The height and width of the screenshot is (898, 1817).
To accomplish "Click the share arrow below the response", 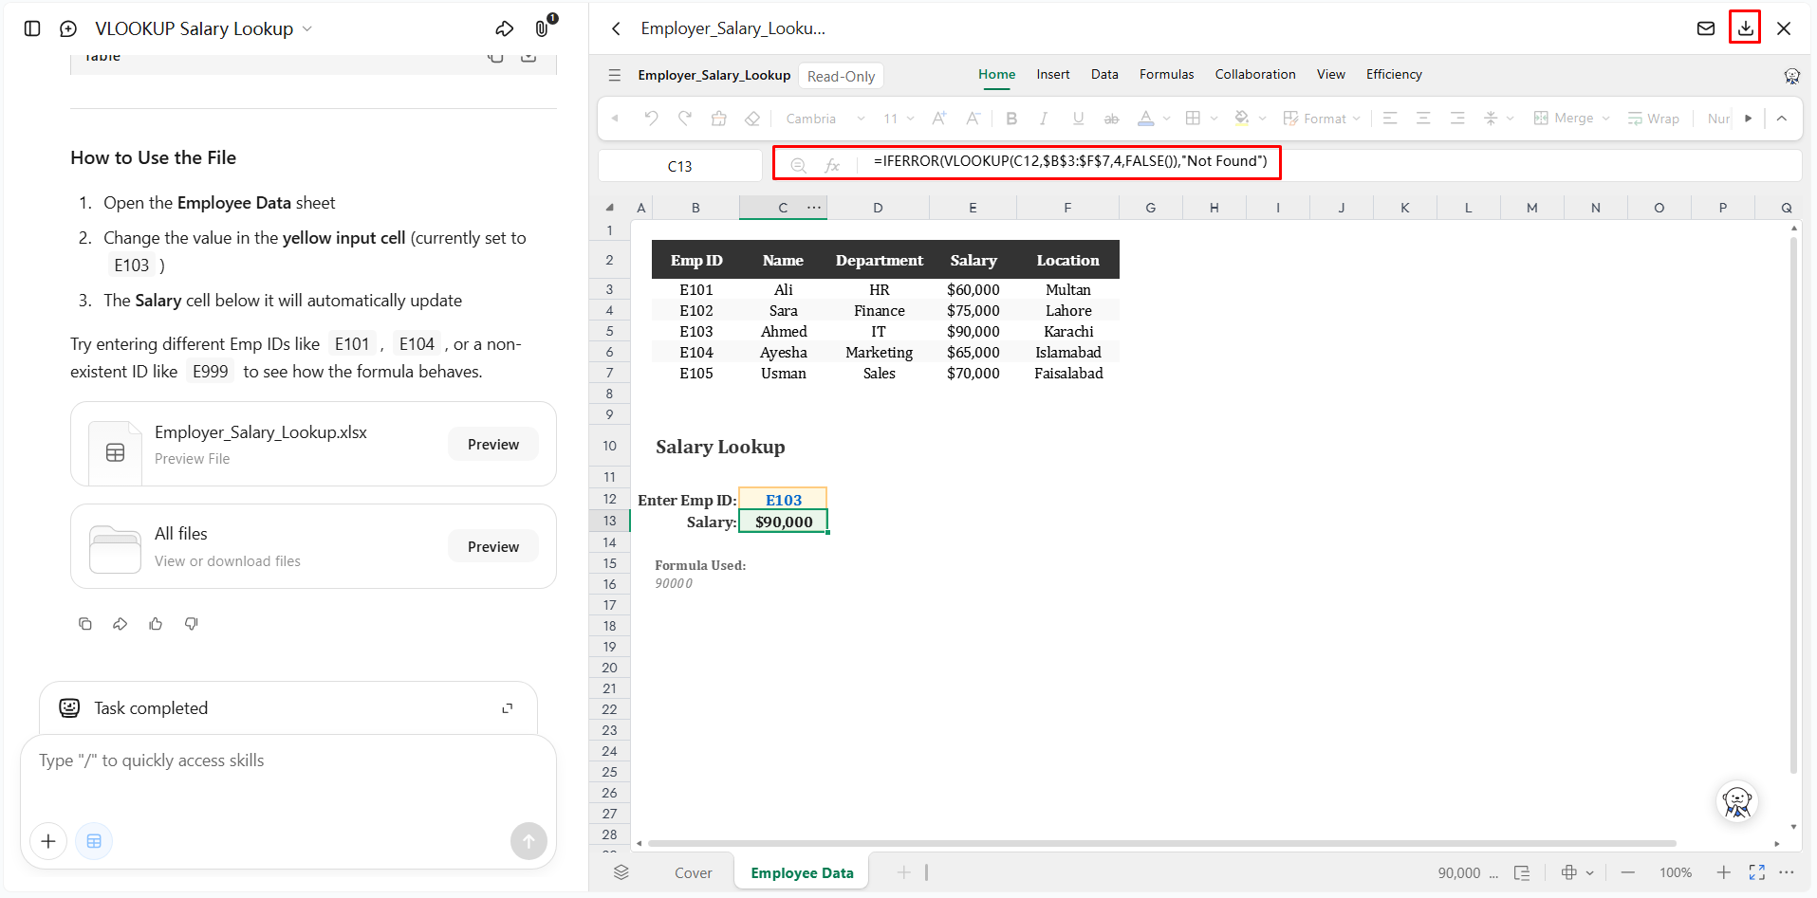I will pyautogui.click(x=121, y=624).
